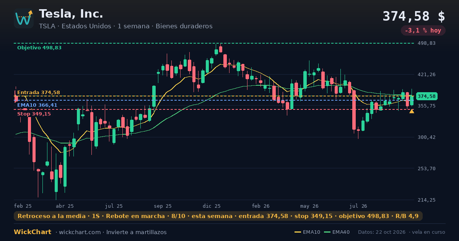
Task: Click the Entrada 374,58 label
Action: pyautogui.click(x=39, y=93)
